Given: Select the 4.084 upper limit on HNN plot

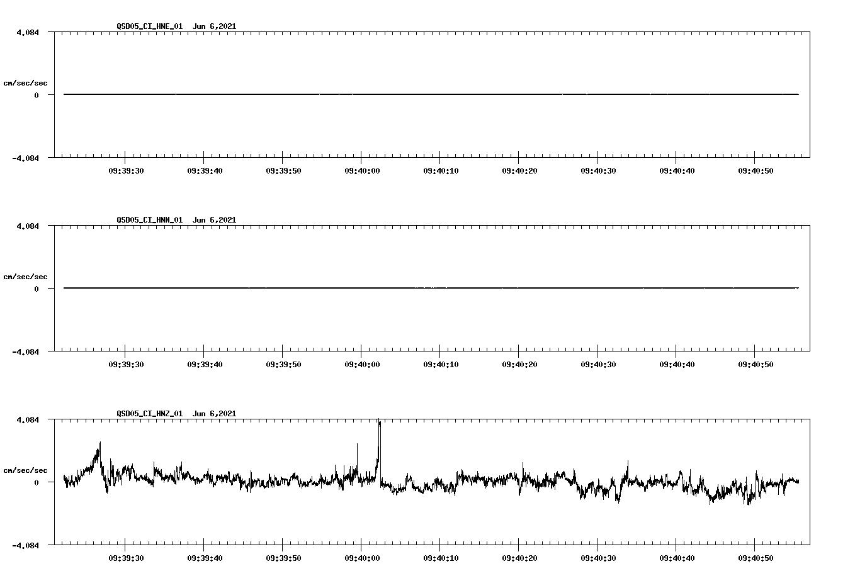Looking at the screenshot, I should [28, 226].
